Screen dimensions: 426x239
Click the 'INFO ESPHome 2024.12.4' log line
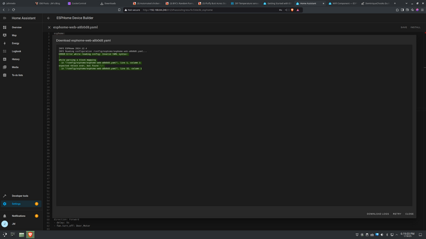[x=73, y=48]
